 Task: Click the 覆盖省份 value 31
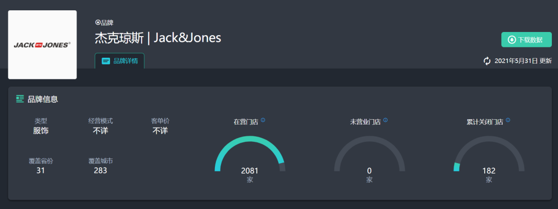(x=41, y=170)
